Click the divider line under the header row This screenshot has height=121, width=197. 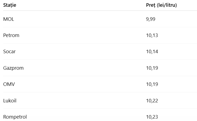tap(98, 11)
